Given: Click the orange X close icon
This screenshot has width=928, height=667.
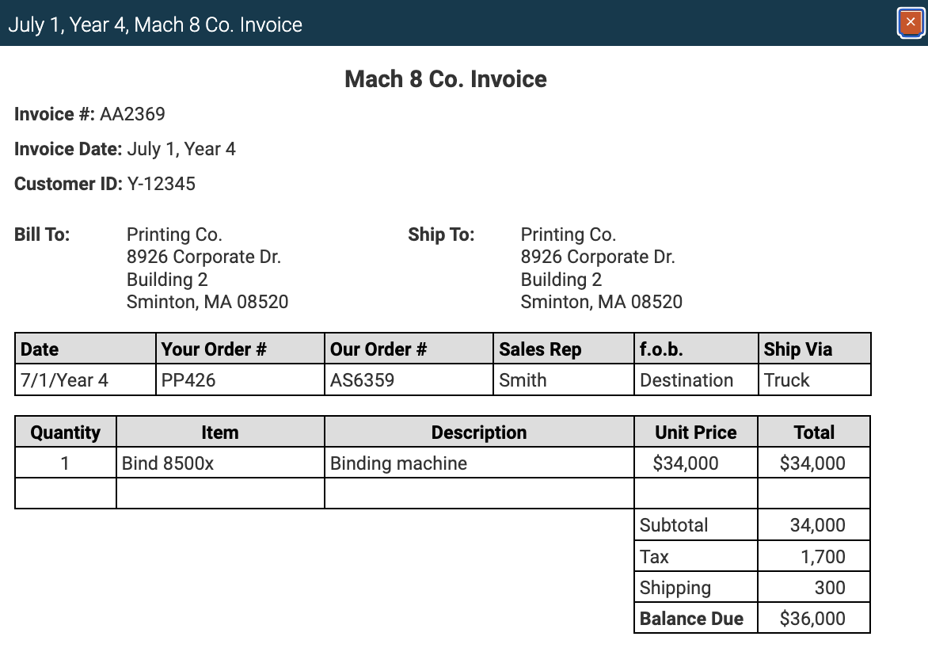Looking at the screenshot, I should 911,23.
